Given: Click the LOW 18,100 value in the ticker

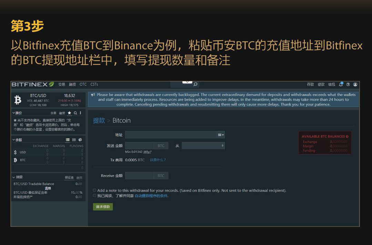Looking at the screenshot, I should (x=38, y=105).
